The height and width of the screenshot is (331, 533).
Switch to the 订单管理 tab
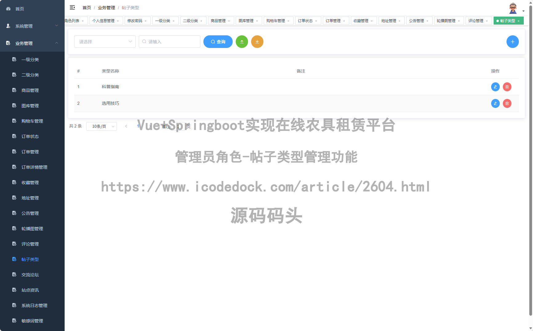334,21
